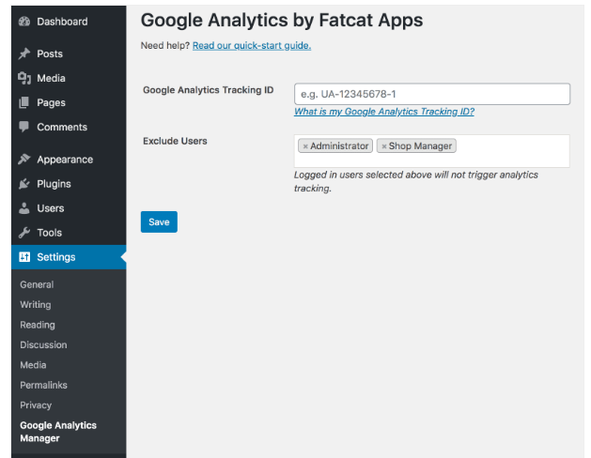Open the General settings submenu item
Screen dimensions: 591x458
coord(37,284)
